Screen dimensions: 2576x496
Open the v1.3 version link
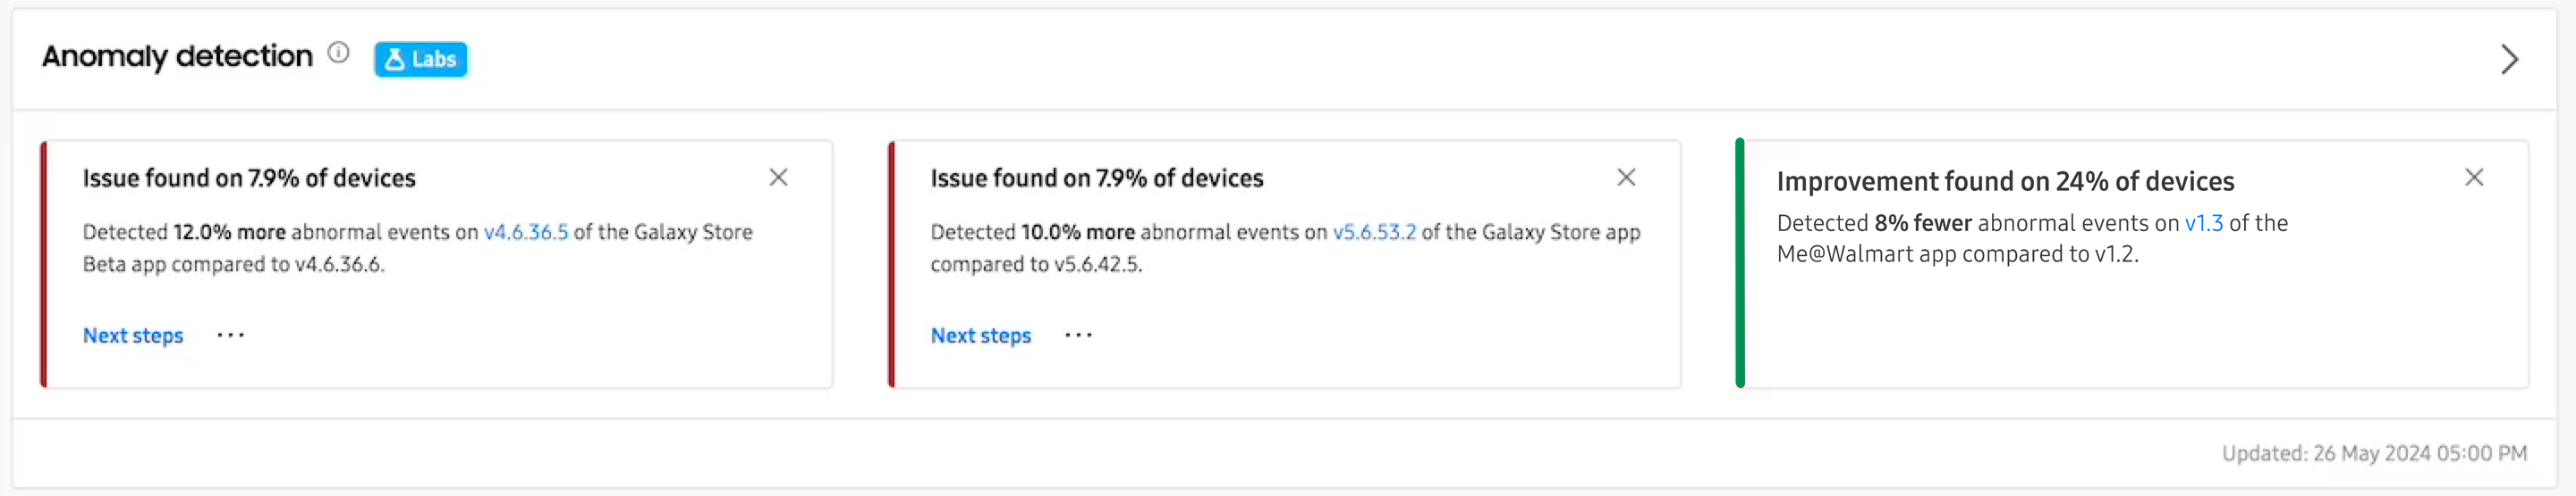click(2203, 224)
